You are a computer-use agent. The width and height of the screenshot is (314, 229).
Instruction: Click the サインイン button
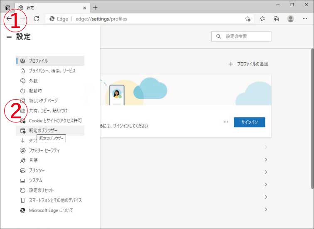(x=249, y=122)
